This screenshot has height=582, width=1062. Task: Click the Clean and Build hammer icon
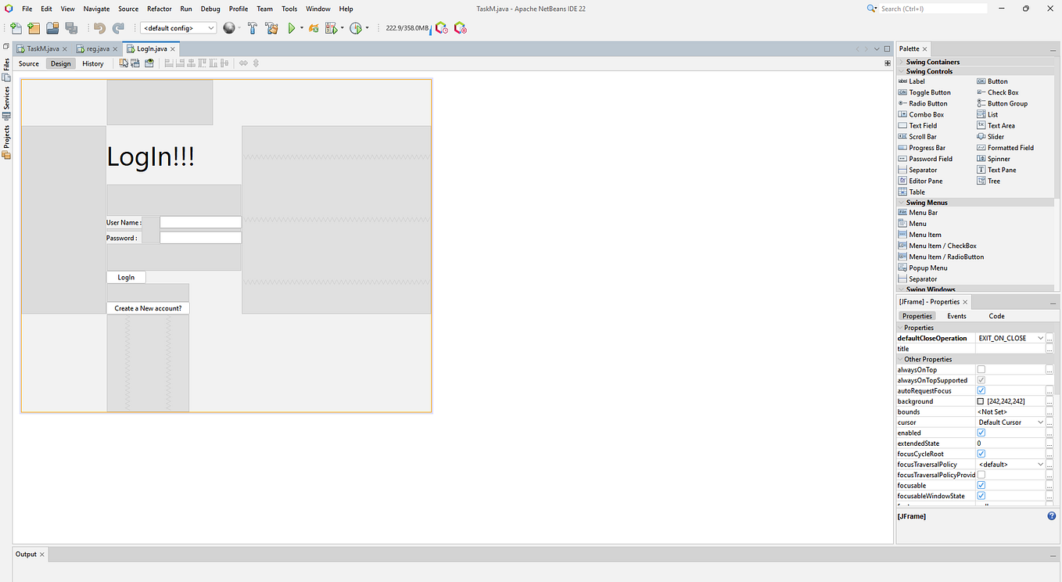tap(271, 27)
